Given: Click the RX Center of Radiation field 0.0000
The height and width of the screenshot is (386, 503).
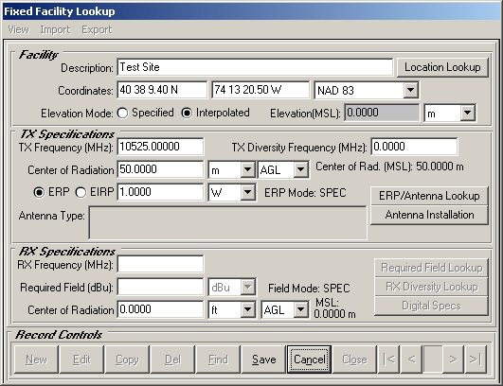Looking at the screenshot, I should (160, 309).
